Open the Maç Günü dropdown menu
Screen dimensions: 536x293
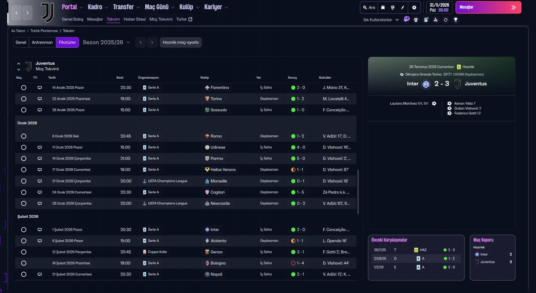point(160,7)
